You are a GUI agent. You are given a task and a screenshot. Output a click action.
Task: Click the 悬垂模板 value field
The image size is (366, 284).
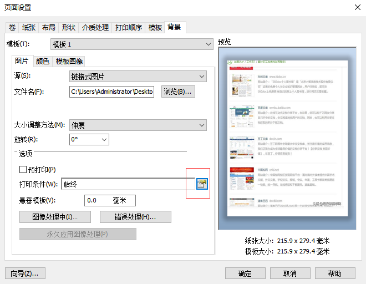[x=110, y=200]
